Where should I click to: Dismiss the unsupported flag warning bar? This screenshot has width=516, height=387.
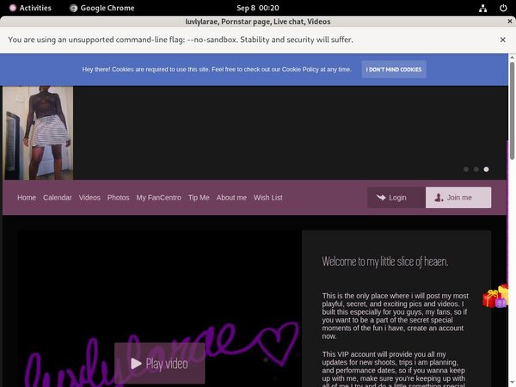(502, 40)
